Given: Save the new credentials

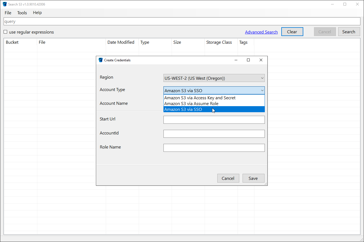Looking at the screenshot, I should pyautogui.click(x=253, y=178).
